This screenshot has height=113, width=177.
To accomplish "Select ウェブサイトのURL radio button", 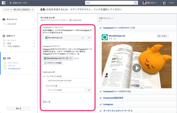I will coord(44,76).
